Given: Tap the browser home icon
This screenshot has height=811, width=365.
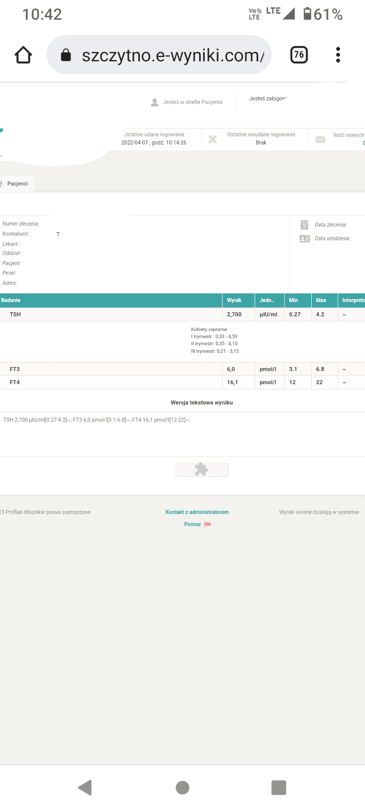Looking at the screenshot, I should [23, 55].
